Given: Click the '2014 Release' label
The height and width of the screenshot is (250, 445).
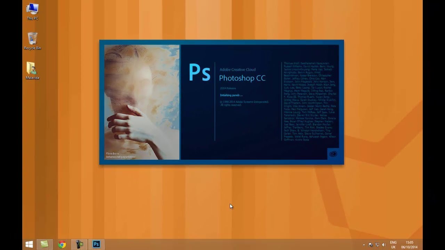Looking at the screenshot, I should coord(228,88).
